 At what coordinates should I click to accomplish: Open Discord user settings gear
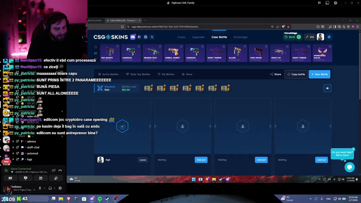coord(60,188)
